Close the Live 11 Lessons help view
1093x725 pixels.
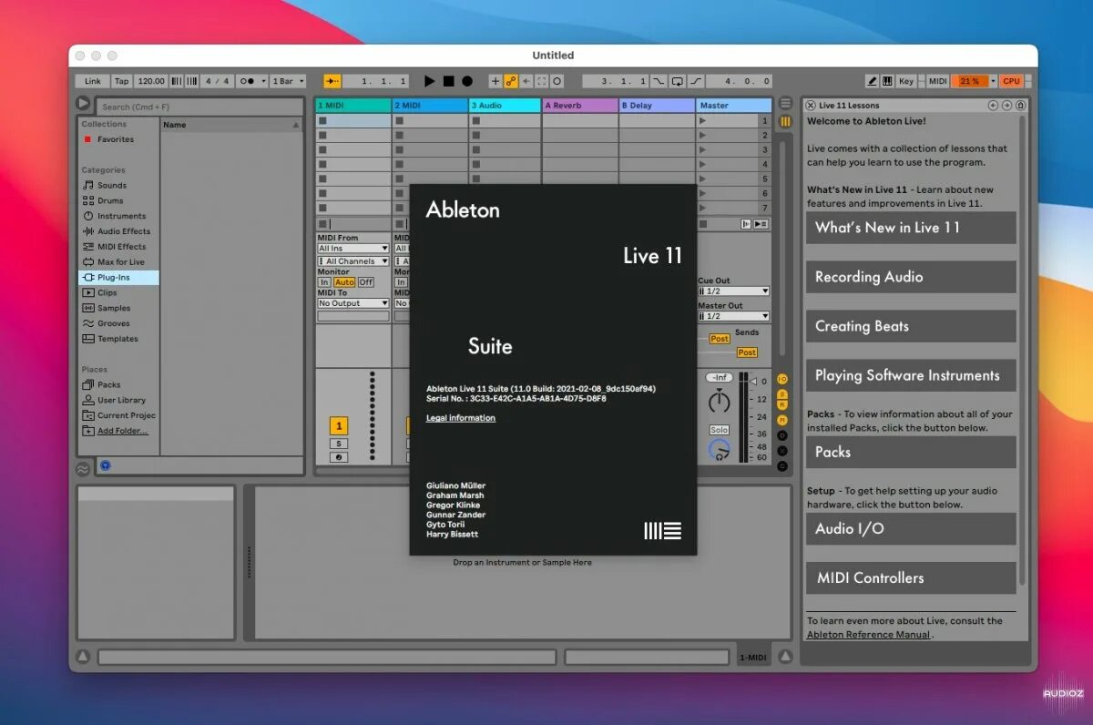pos(811,105)
